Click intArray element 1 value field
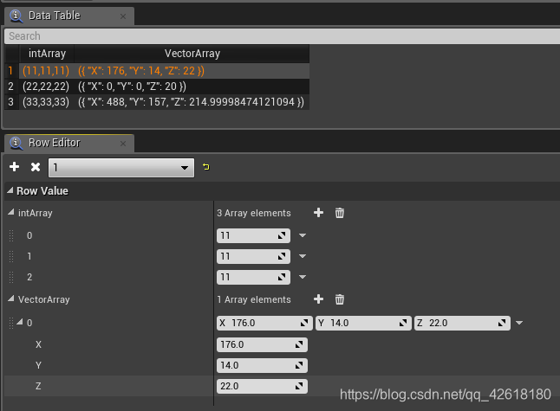This screenshot has width=560, height=411. [253, 256]
